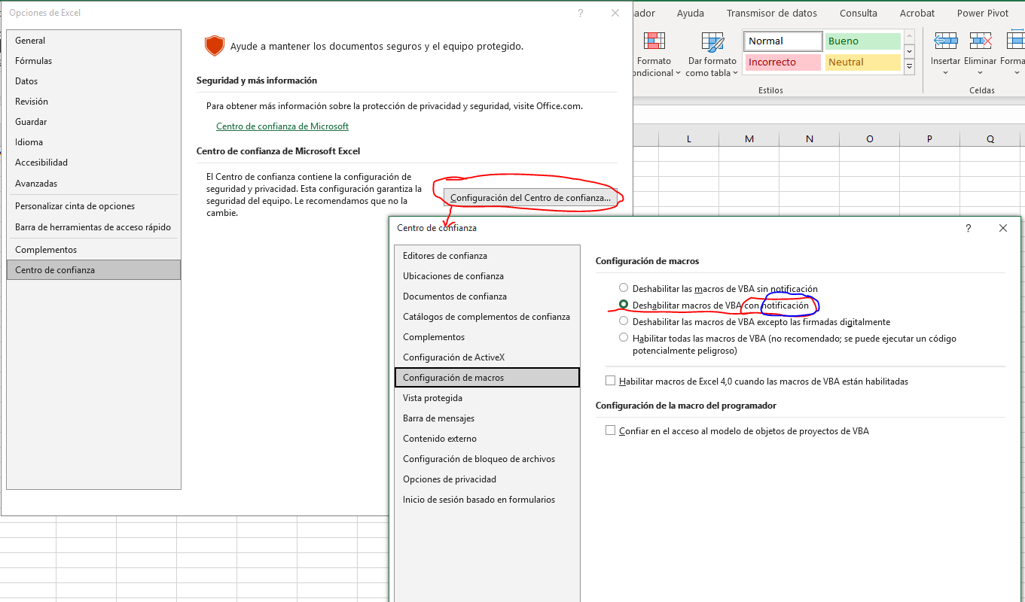Open help in Centro de confianza dialog
1025x602 pixels.
tap(969, 228)
